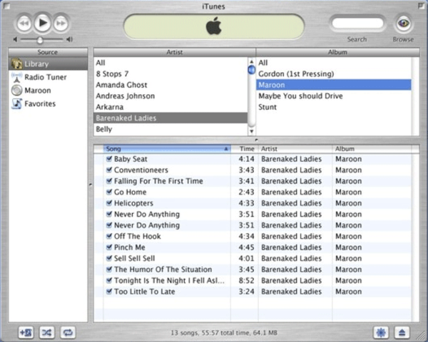Uncheck the Too Little To Late checkbox

(x=109, y=291)
